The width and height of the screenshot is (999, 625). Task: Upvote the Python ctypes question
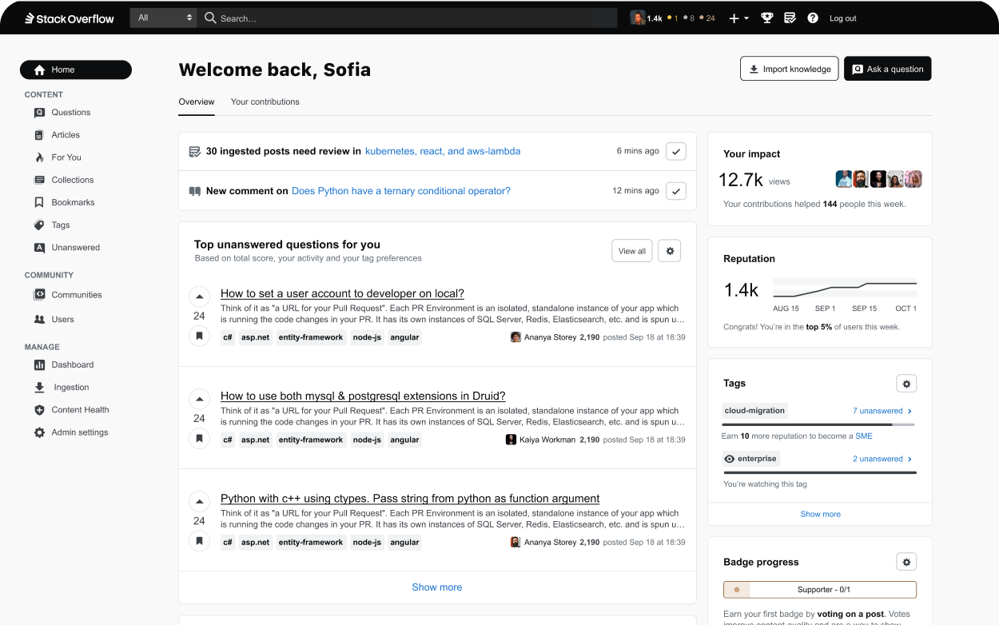(x=199, y=501)
